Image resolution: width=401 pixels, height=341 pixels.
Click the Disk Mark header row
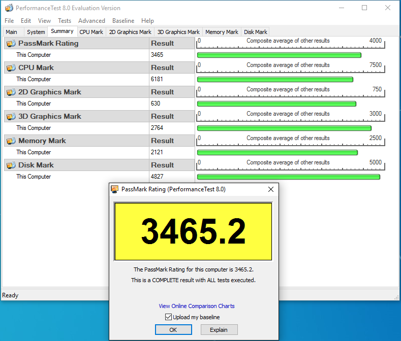coord(100,165)
